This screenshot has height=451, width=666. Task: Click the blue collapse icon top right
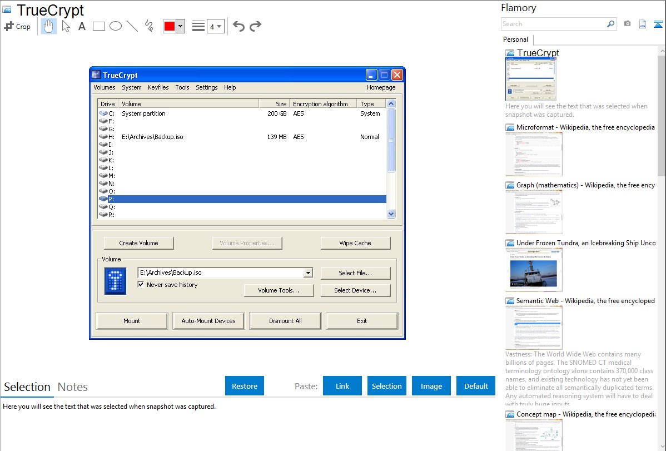pyautogui.click(x=658, y=24)
